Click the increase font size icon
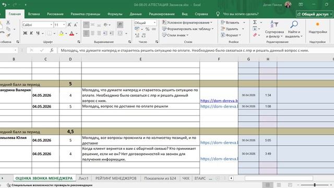Viewport: 334px width, 188px height. click(69, 25)
